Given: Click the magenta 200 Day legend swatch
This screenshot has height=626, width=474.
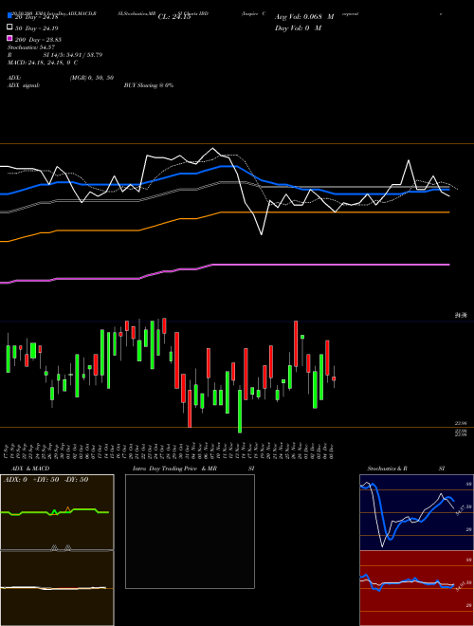Looking at the screenshot, I should 9,38.
